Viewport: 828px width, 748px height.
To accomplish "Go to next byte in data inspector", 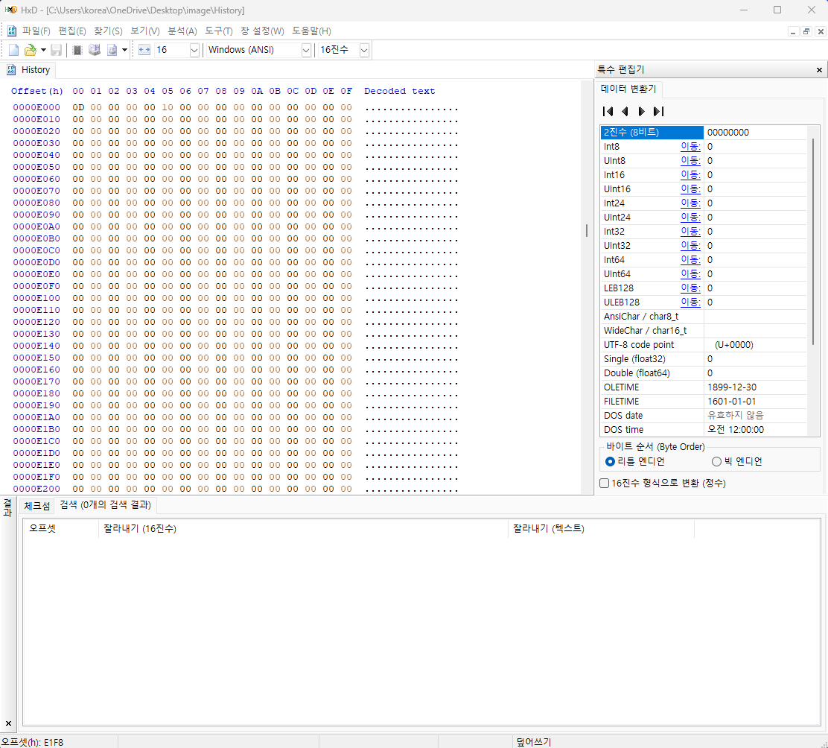I will pyautogui.click(x=641, y=111).
